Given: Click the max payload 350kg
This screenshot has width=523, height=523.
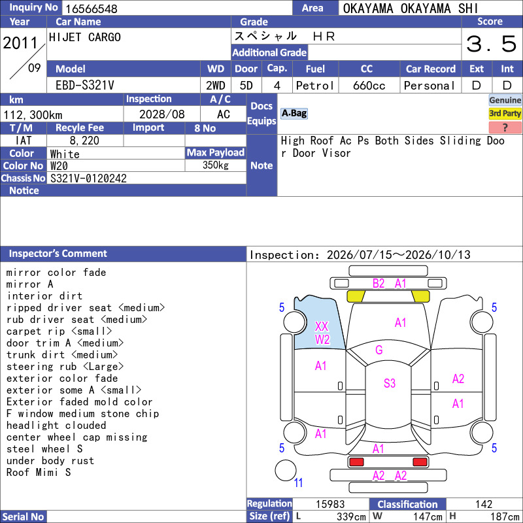Looking at the screenshot, I should (x=216, y=165).
